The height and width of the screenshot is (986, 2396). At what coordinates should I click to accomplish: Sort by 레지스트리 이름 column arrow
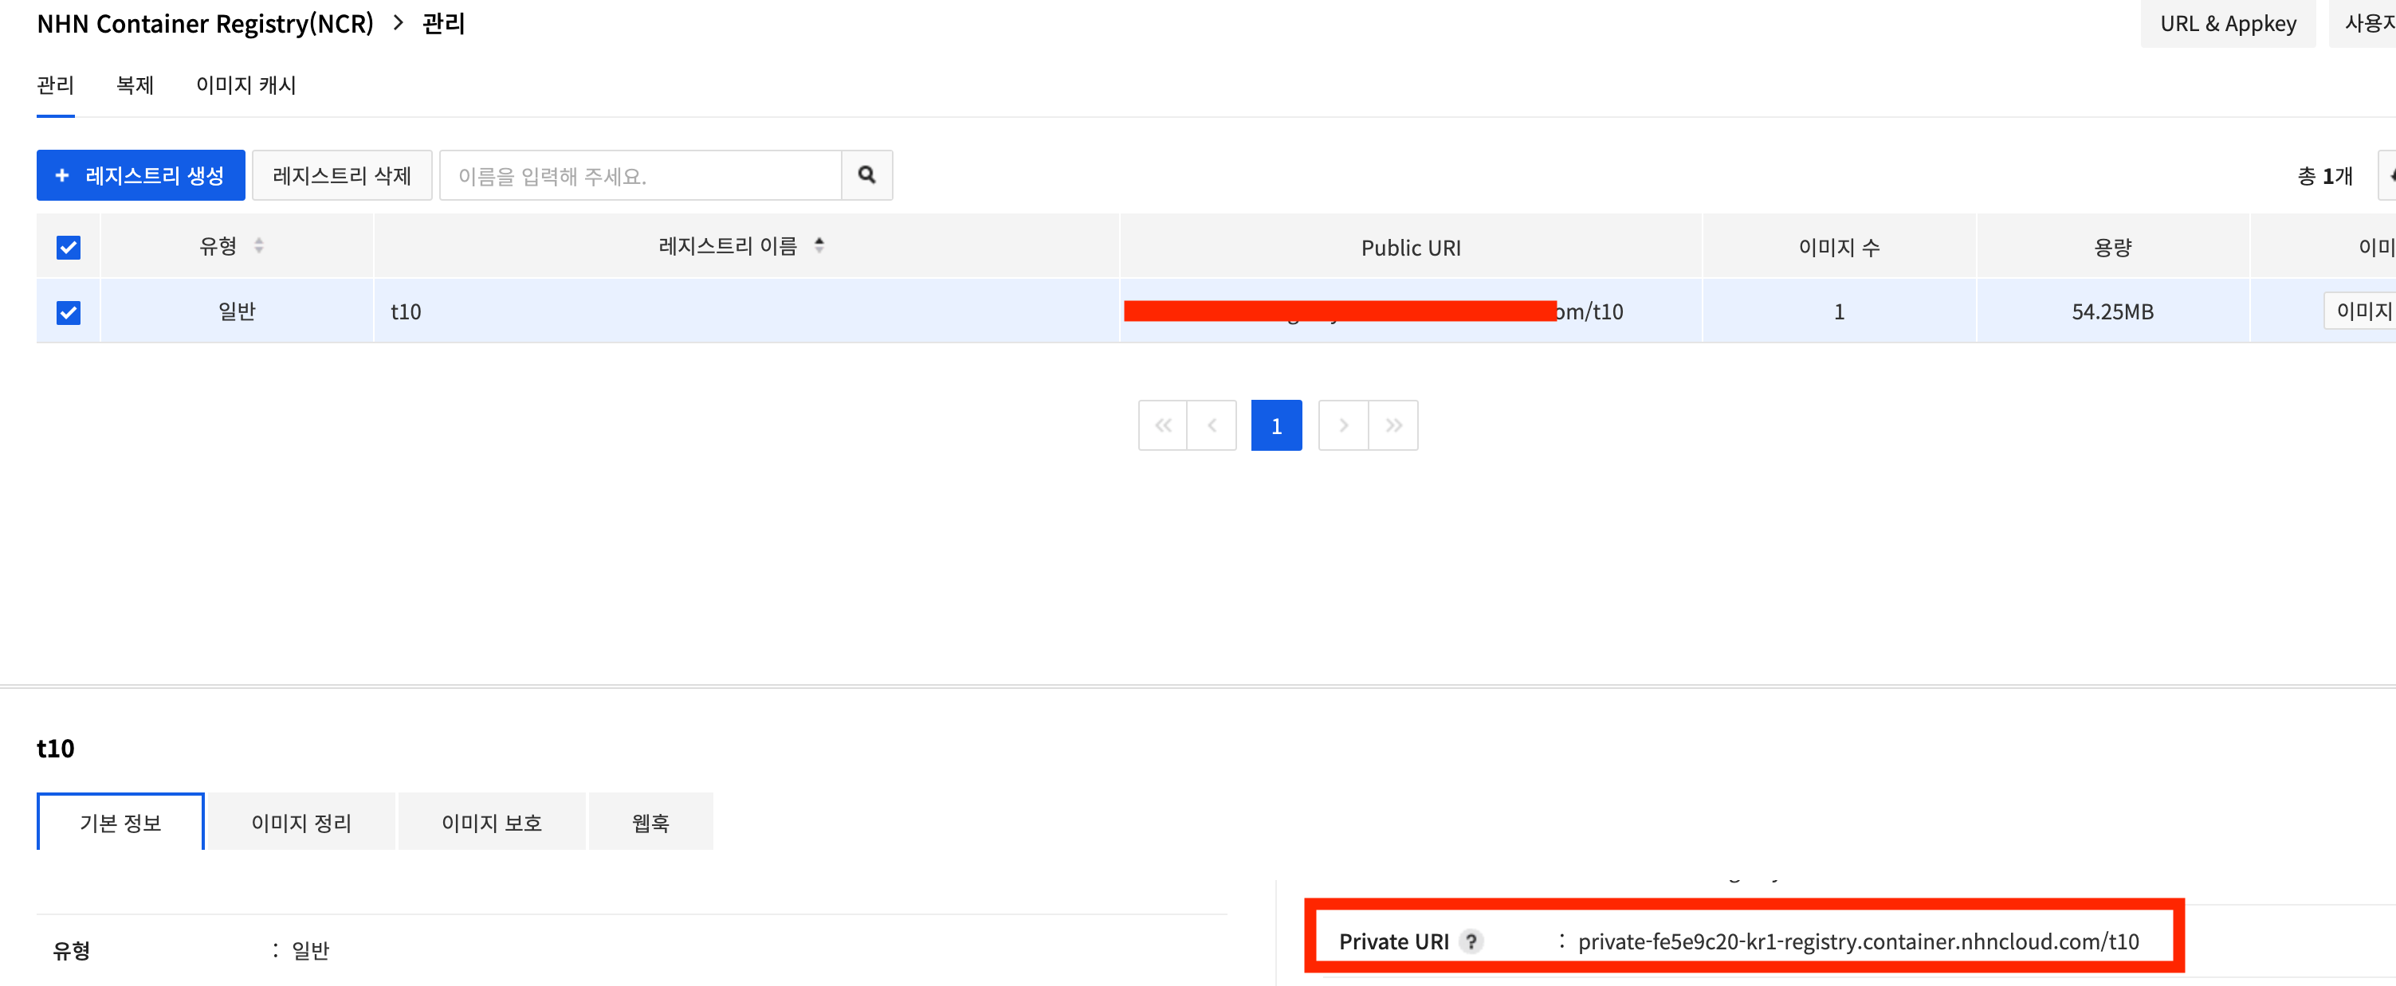[819, 245]
